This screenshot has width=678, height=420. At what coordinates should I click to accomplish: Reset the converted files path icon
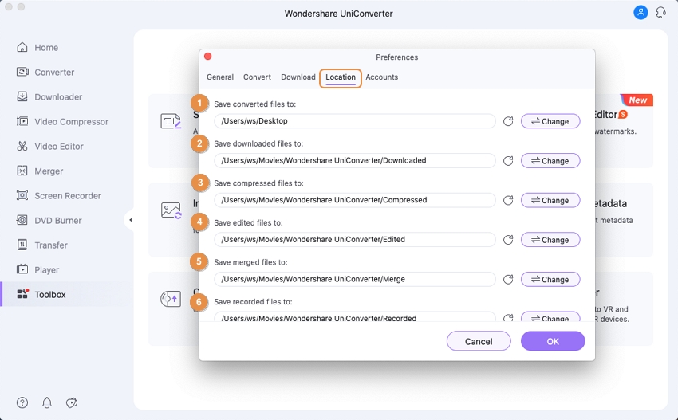(x=508, y=121)
